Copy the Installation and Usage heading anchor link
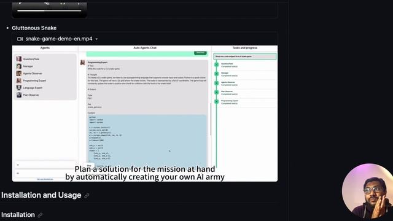Image resolution: width=393 pixels, height=221 pixels. 87,195
